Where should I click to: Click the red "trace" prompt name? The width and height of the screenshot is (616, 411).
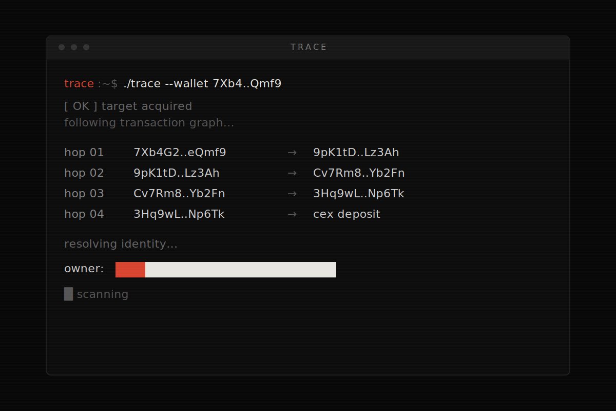(79, 84)
